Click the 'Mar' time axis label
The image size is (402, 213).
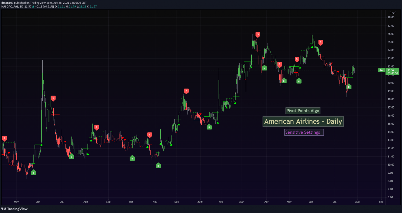click(242, 202)
